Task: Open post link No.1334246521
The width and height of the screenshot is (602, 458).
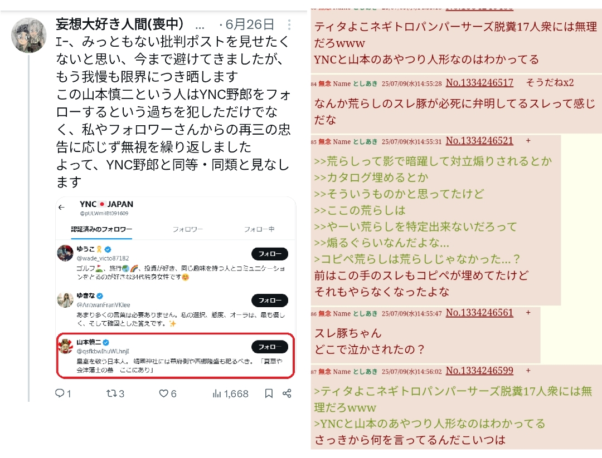Action: 479,141
